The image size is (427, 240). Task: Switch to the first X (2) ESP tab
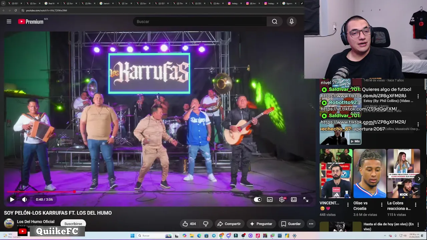[15, 3]
